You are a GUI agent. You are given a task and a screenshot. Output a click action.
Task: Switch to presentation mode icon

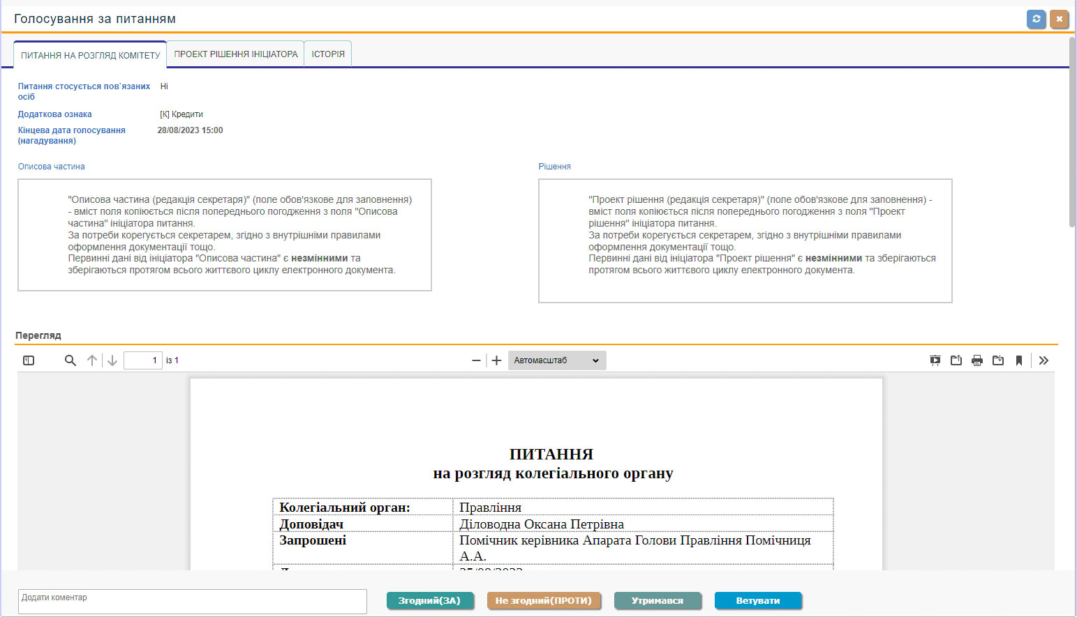(x=935, y=360)
